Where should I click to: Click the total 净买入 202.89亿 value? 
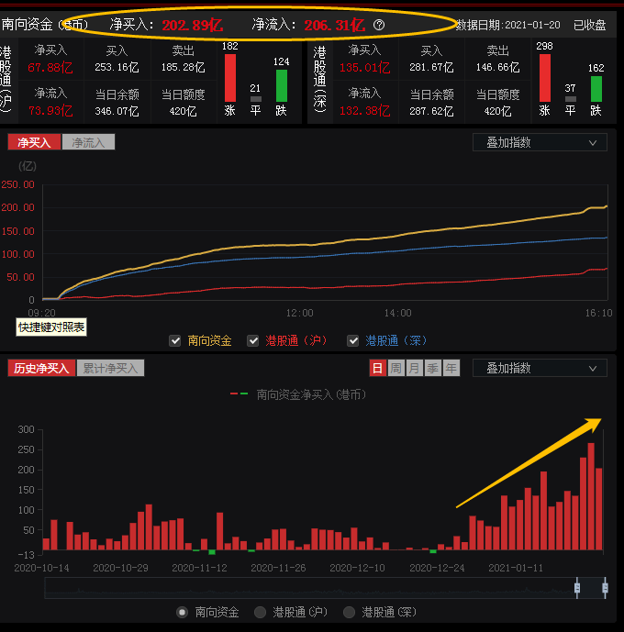pyautogui.click(x=193, y=26)
